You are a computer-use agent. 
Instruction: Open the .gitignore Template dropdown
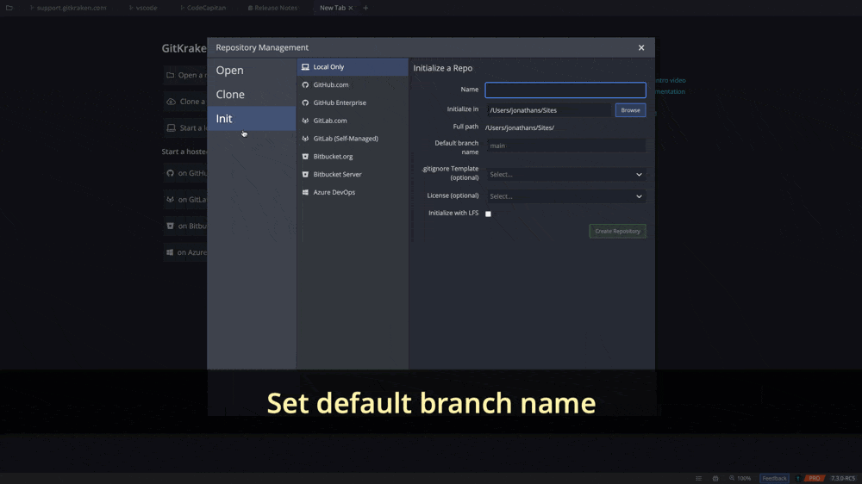(x=565, y=174)
